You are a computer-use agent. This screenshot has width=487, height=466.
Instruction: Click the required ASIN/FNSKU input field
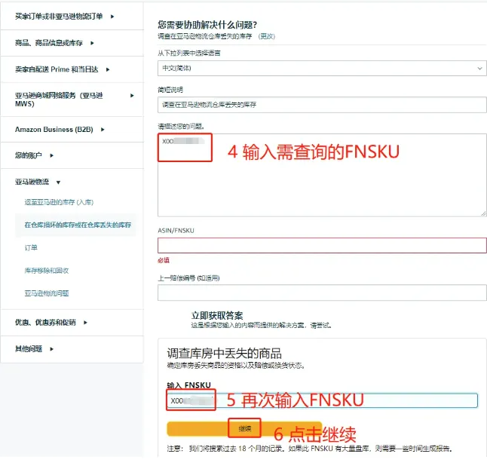[322, 245]
